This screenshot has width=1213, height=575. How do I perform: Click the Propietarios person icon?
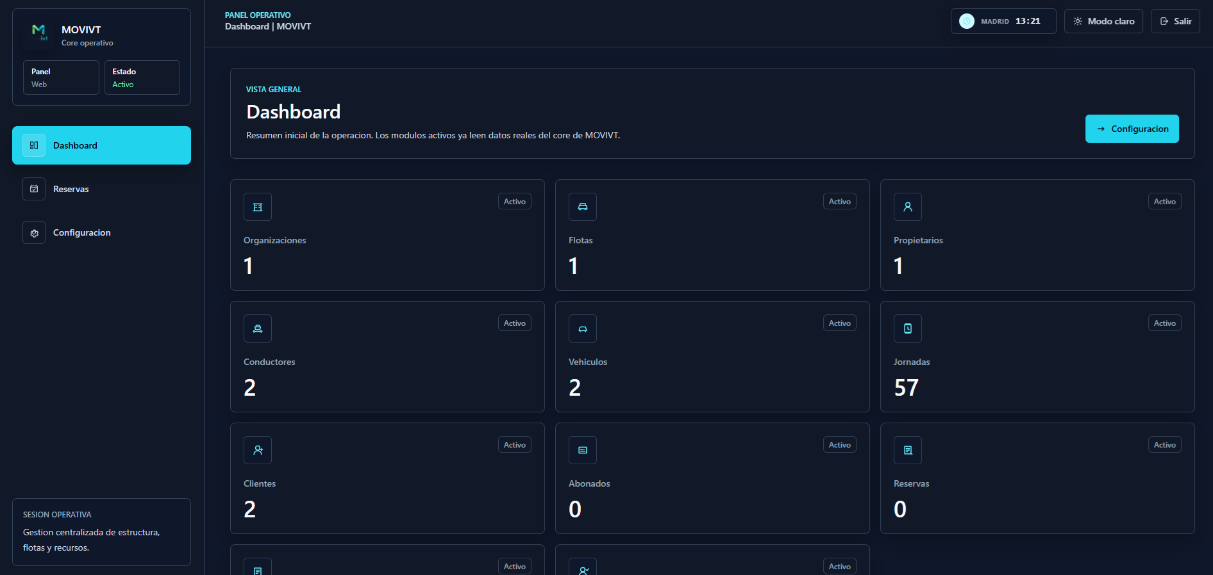908,207
